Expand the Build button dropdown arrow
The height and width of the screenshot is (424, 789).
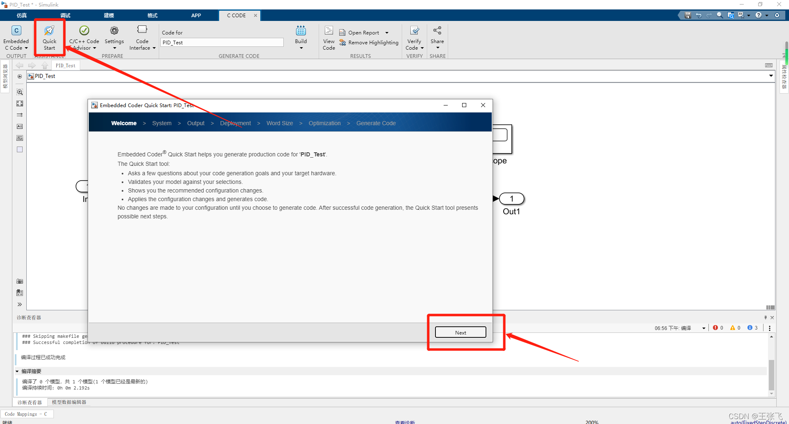301,48
